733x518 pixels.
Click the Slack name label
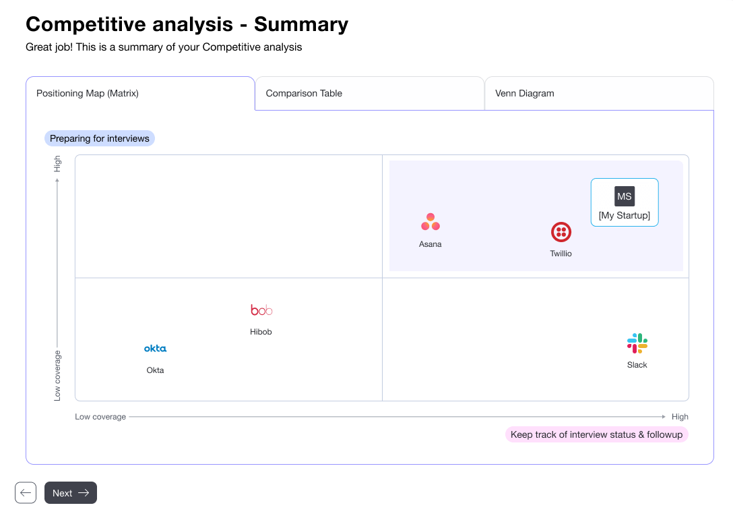[x=637, y=365]
